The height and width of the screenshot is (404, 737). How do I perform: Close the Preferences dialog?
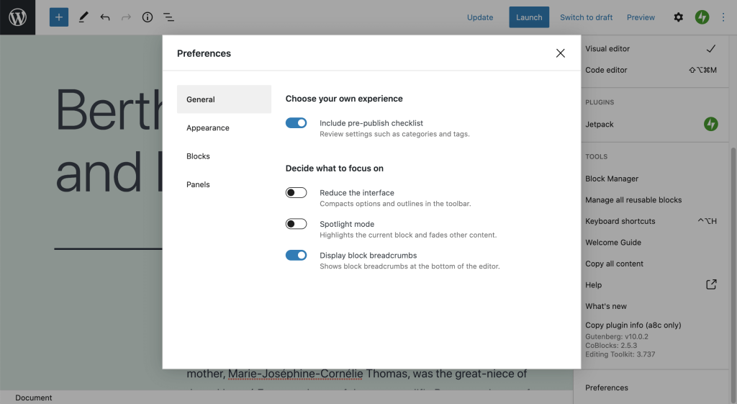(560, 53)
